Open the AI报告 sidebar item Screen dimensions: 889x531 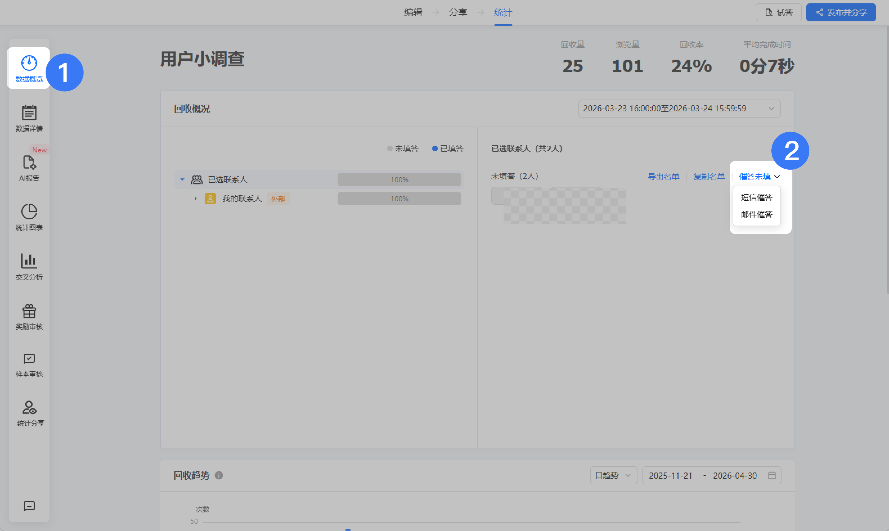pos(29,168)
